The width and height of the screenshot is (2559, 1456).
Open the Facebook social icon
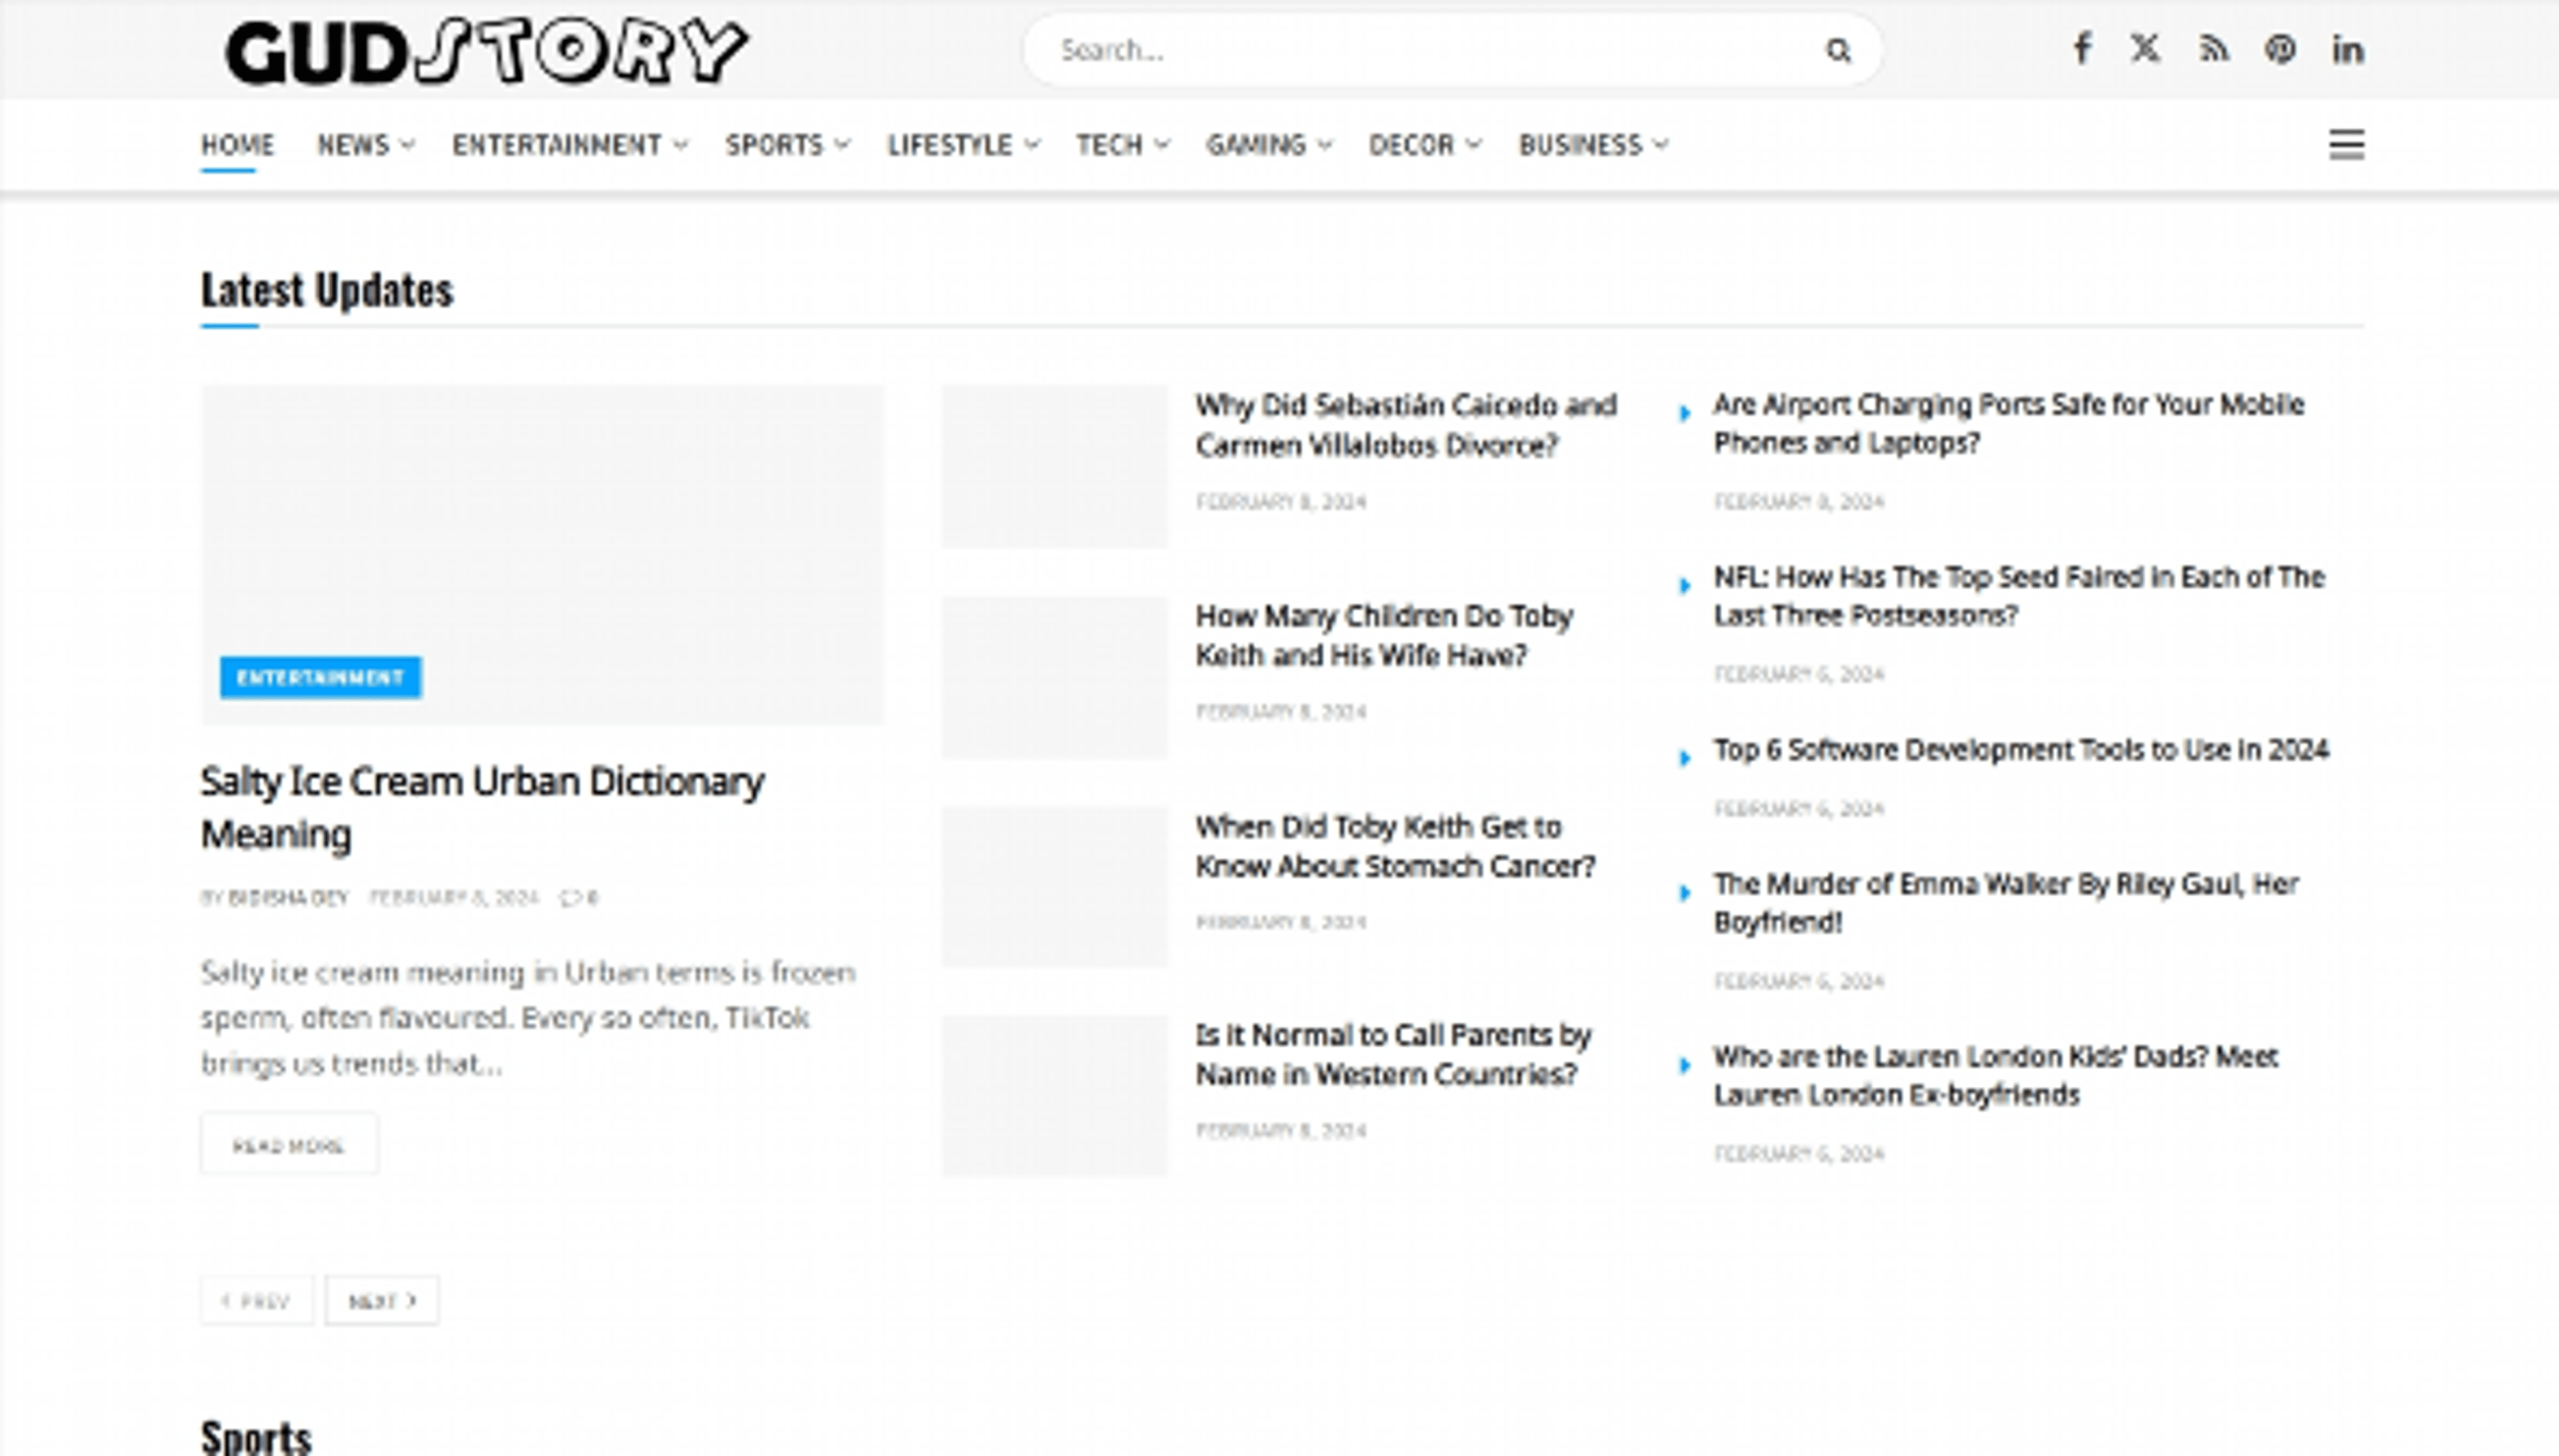click(2082, 48)
